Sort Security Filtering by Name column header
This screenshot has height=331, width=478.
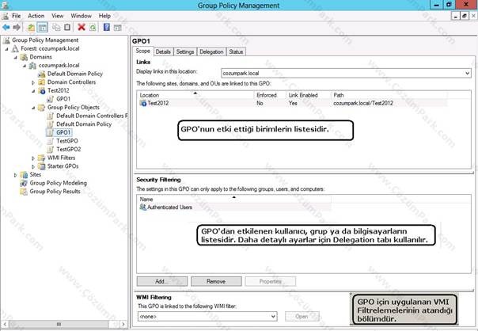tap(234, 200)
